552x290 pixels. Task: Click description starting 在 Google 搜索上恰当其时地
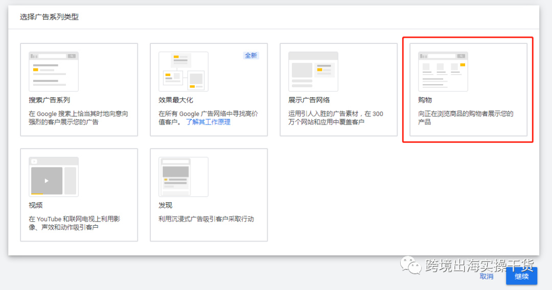(x=79, y=118)
